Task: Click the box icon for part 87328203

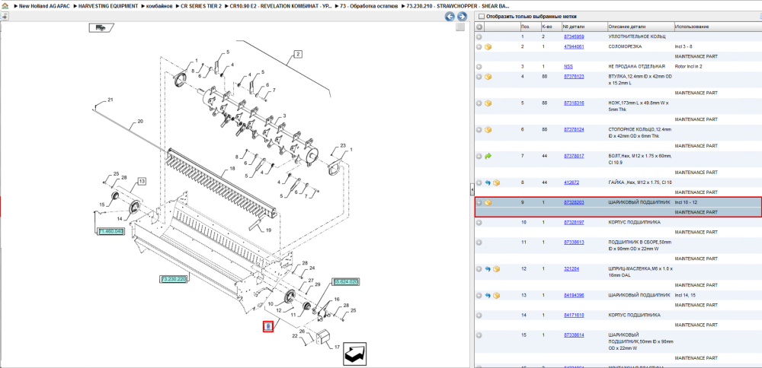Action: pos(488,203)
